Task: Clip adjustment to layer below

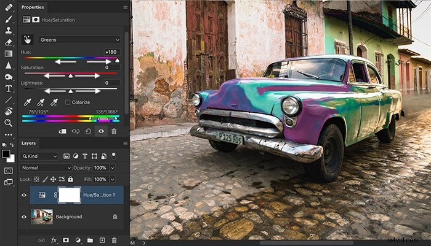Action: click(x=62, y=131)
